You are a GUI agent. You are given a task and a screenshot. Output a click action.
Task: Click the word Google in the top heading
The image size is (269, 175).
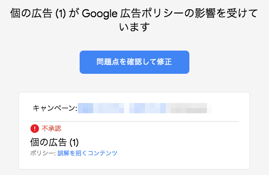point(100,13)
